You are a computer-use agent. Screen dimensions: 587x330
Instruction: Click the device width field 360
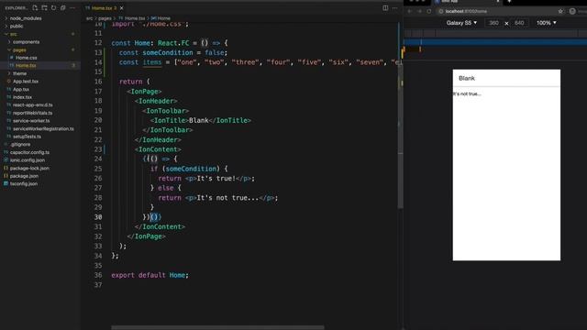[493, 23]
